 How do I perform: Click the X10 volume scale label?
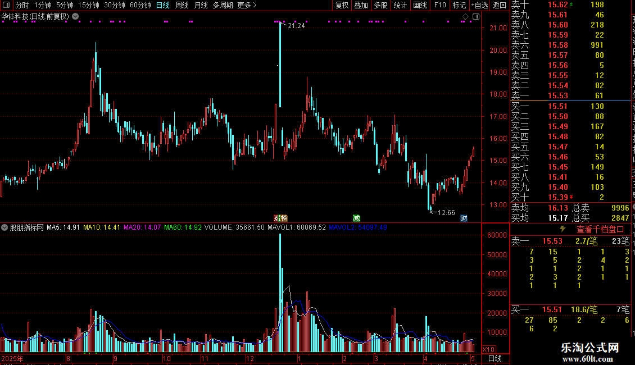(x=489, y=350)
